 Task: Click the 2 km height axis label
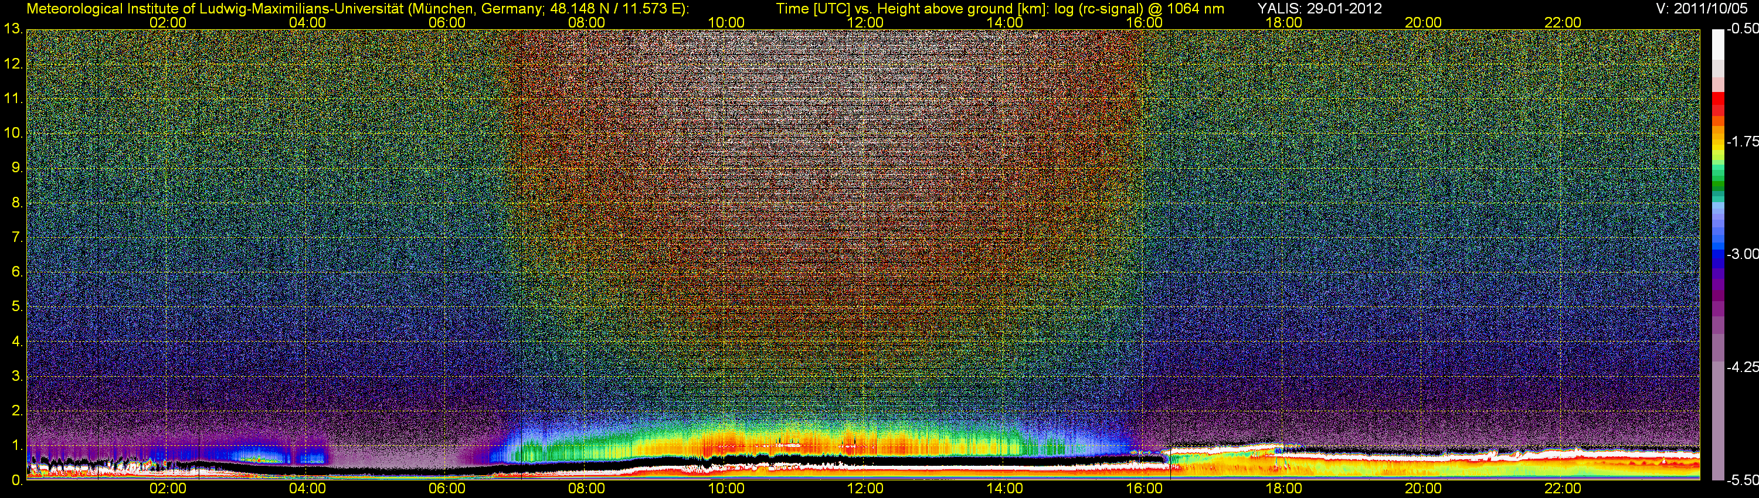(16, 411)
